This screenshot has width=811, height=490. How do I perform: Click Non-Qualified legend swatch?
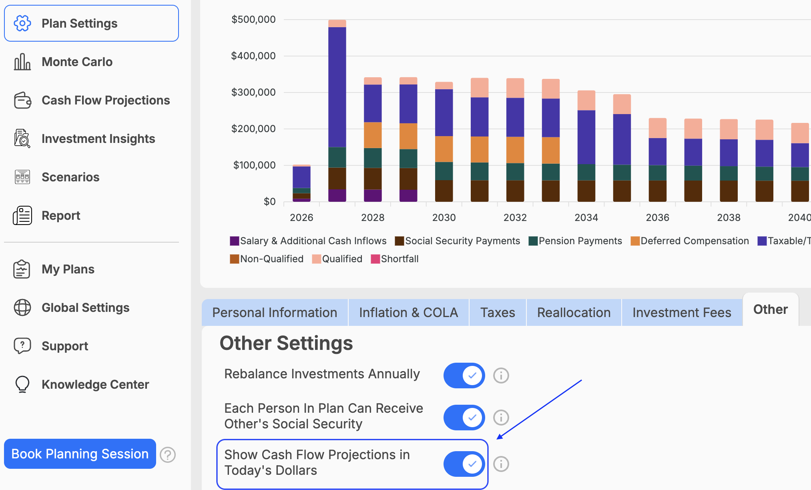point(234,259)
